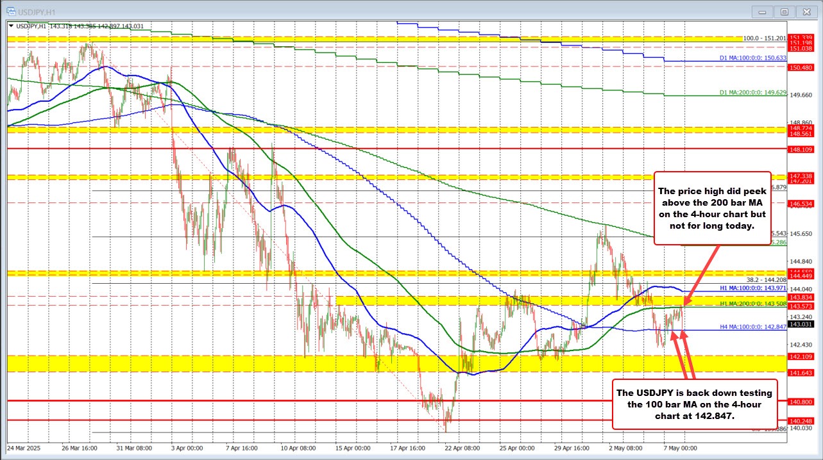Collapse the OHLC readout via the black triangle
This screenshot has width=823, height=460.
(12, 25)
